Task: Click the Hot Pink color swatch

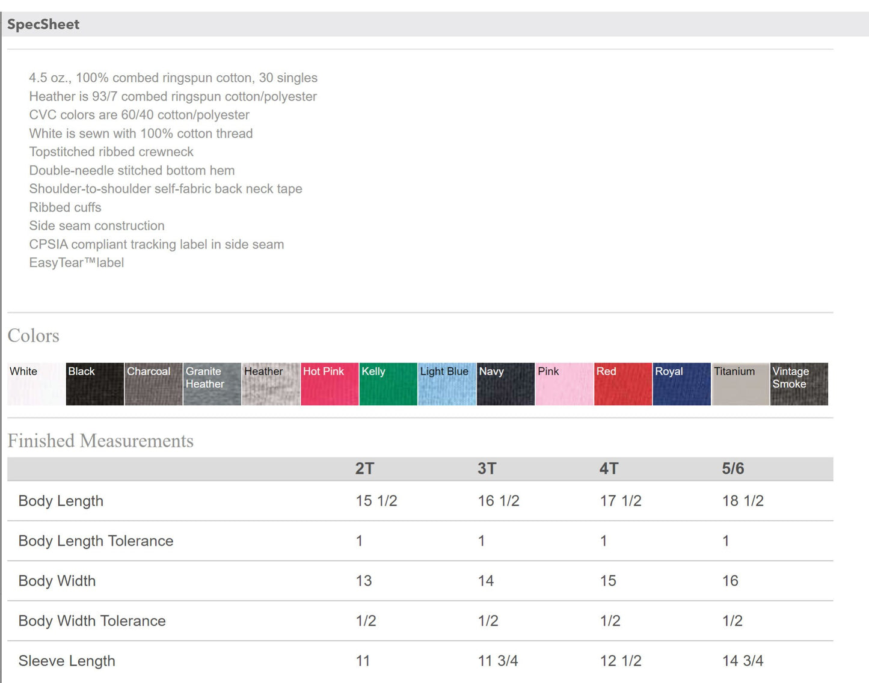Action: coord(329,384)
